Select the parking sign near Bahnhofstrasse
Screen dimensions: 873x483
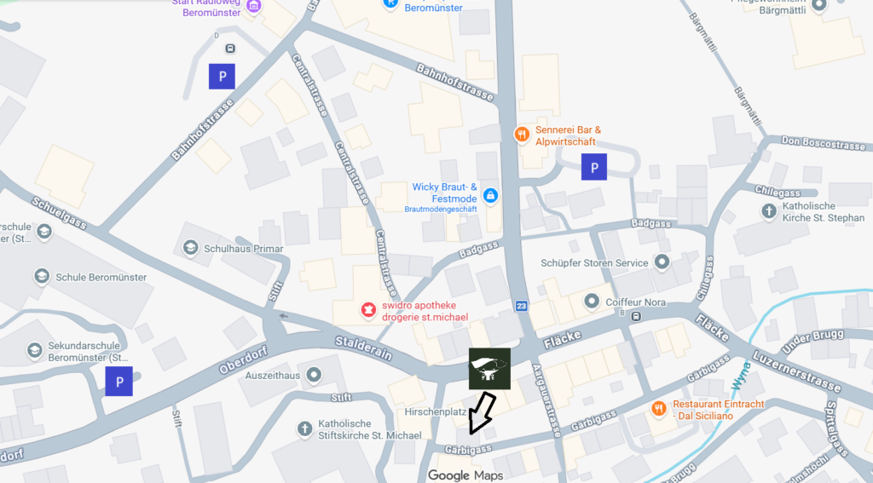point(223,76)
